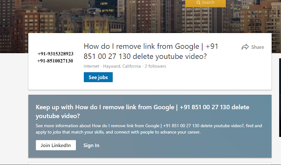Click the Share arrow icon
Viewport: 281px width, 165px height.
(245, 47)
